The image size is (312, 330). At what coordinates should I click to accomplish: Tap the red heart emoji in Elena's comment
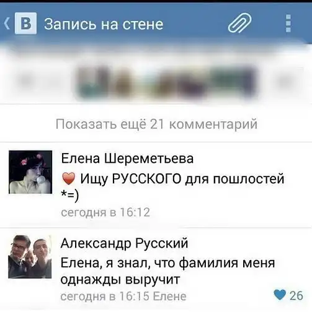click(69, 178)
